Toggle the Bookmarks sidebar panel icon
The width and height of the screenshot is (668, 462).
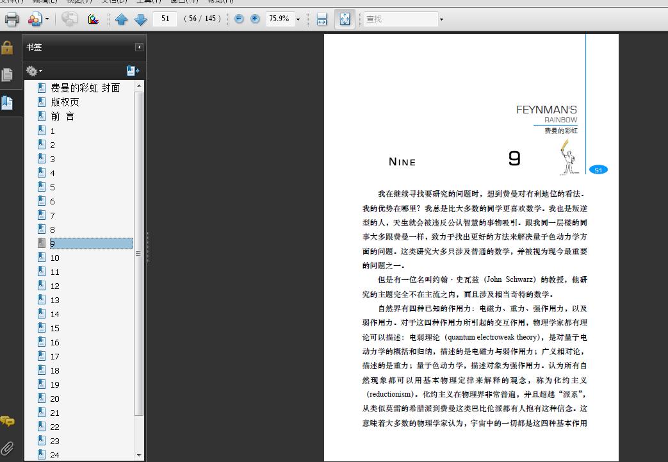pyautogui.click(x=7, y=103)
